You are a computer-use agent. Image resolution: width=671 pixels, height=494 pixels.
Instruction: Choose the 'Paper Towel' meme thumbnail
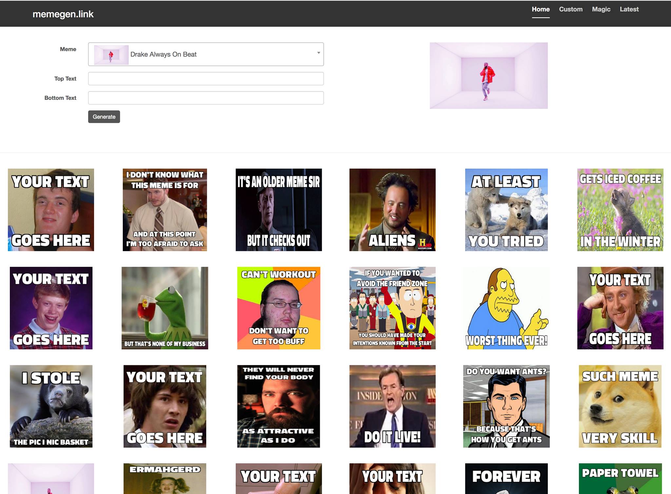coord(620,479)
